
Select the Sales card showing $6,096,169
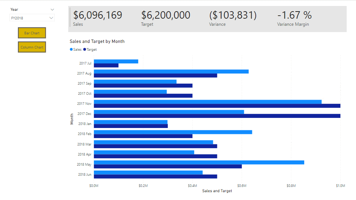[x=98, y=18]
